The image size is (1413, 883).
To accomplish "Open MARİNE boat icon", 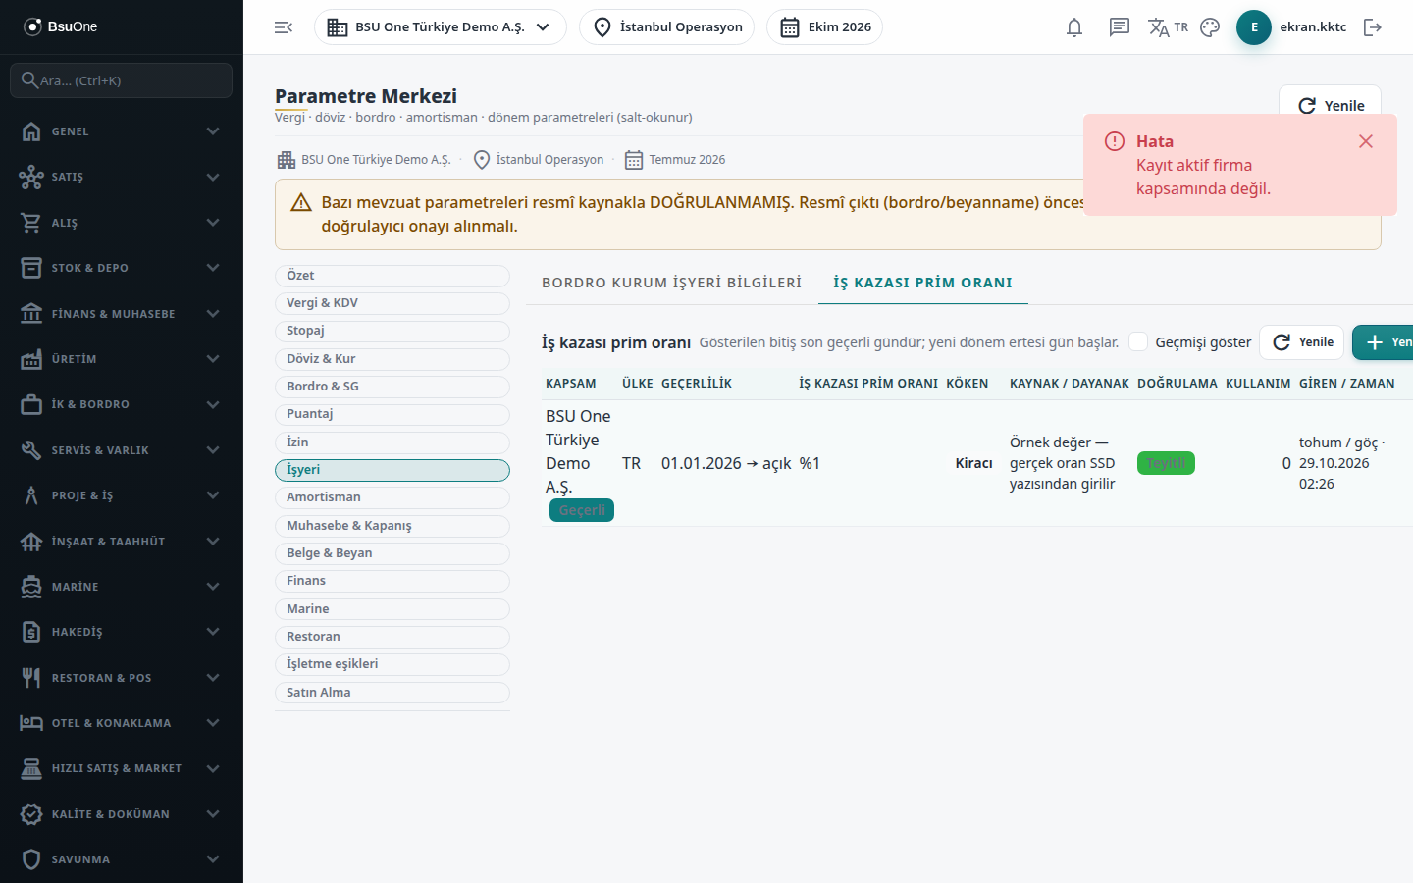I will click(31, 587).
